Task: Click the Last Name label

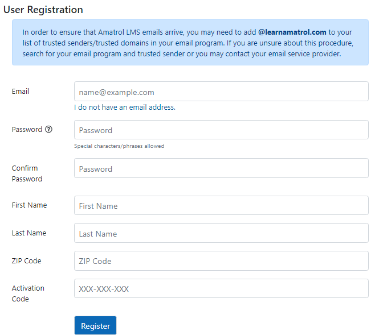Action: (x=29, y=233)
